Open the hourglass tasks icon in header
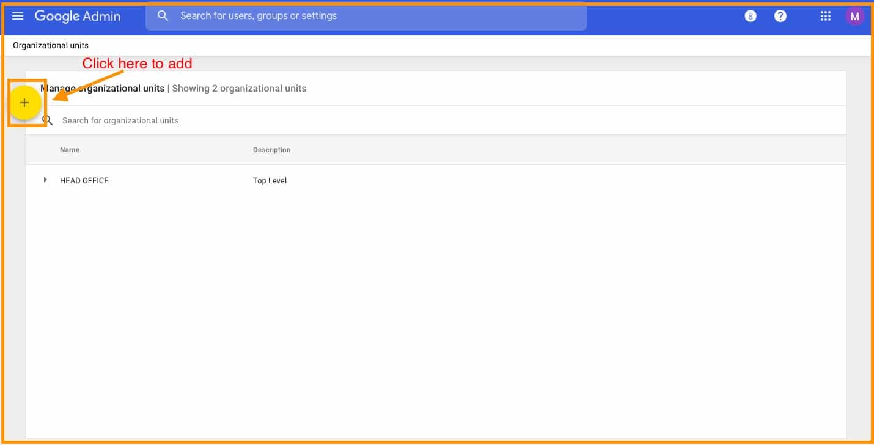 point(751,17)
